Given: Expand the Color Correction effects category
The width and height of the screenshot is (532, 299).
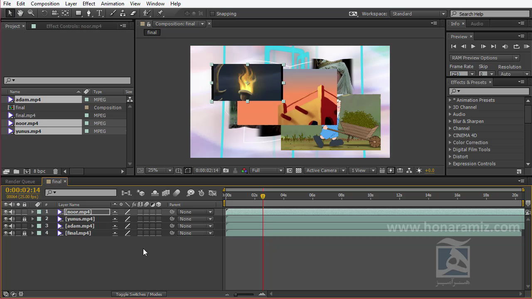Looking at the screenshot, I should (x=450, y=142).
